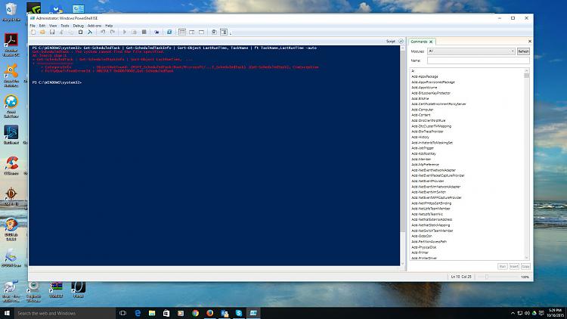The image size is (567, 319).
Task: Select Add-JobTrigger in the command list
Action: click(423, 148)
